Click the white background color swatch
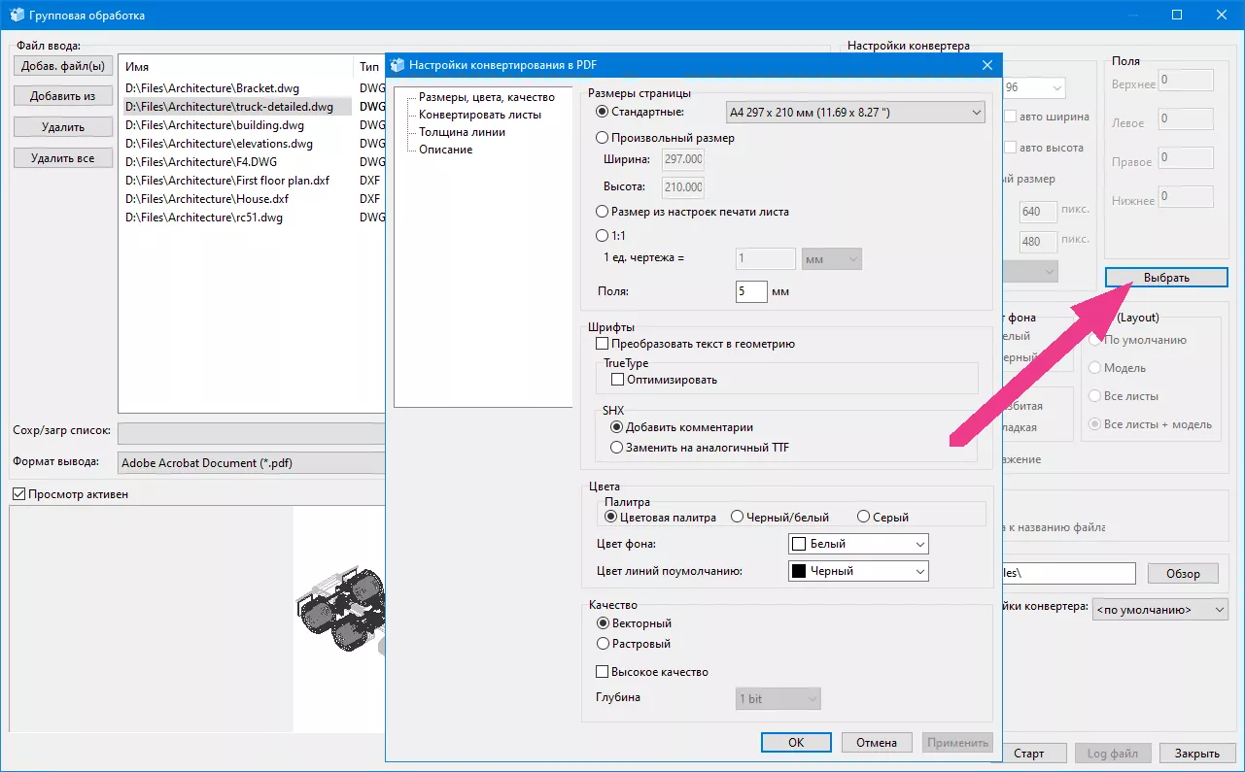1245x772 pixels. [x=800, y=544]
